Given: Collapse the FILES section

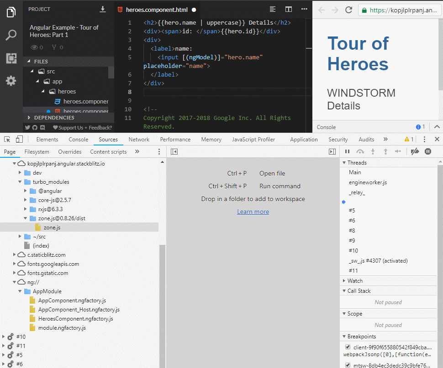Looking at the screenshot, I should coord(29,61).
